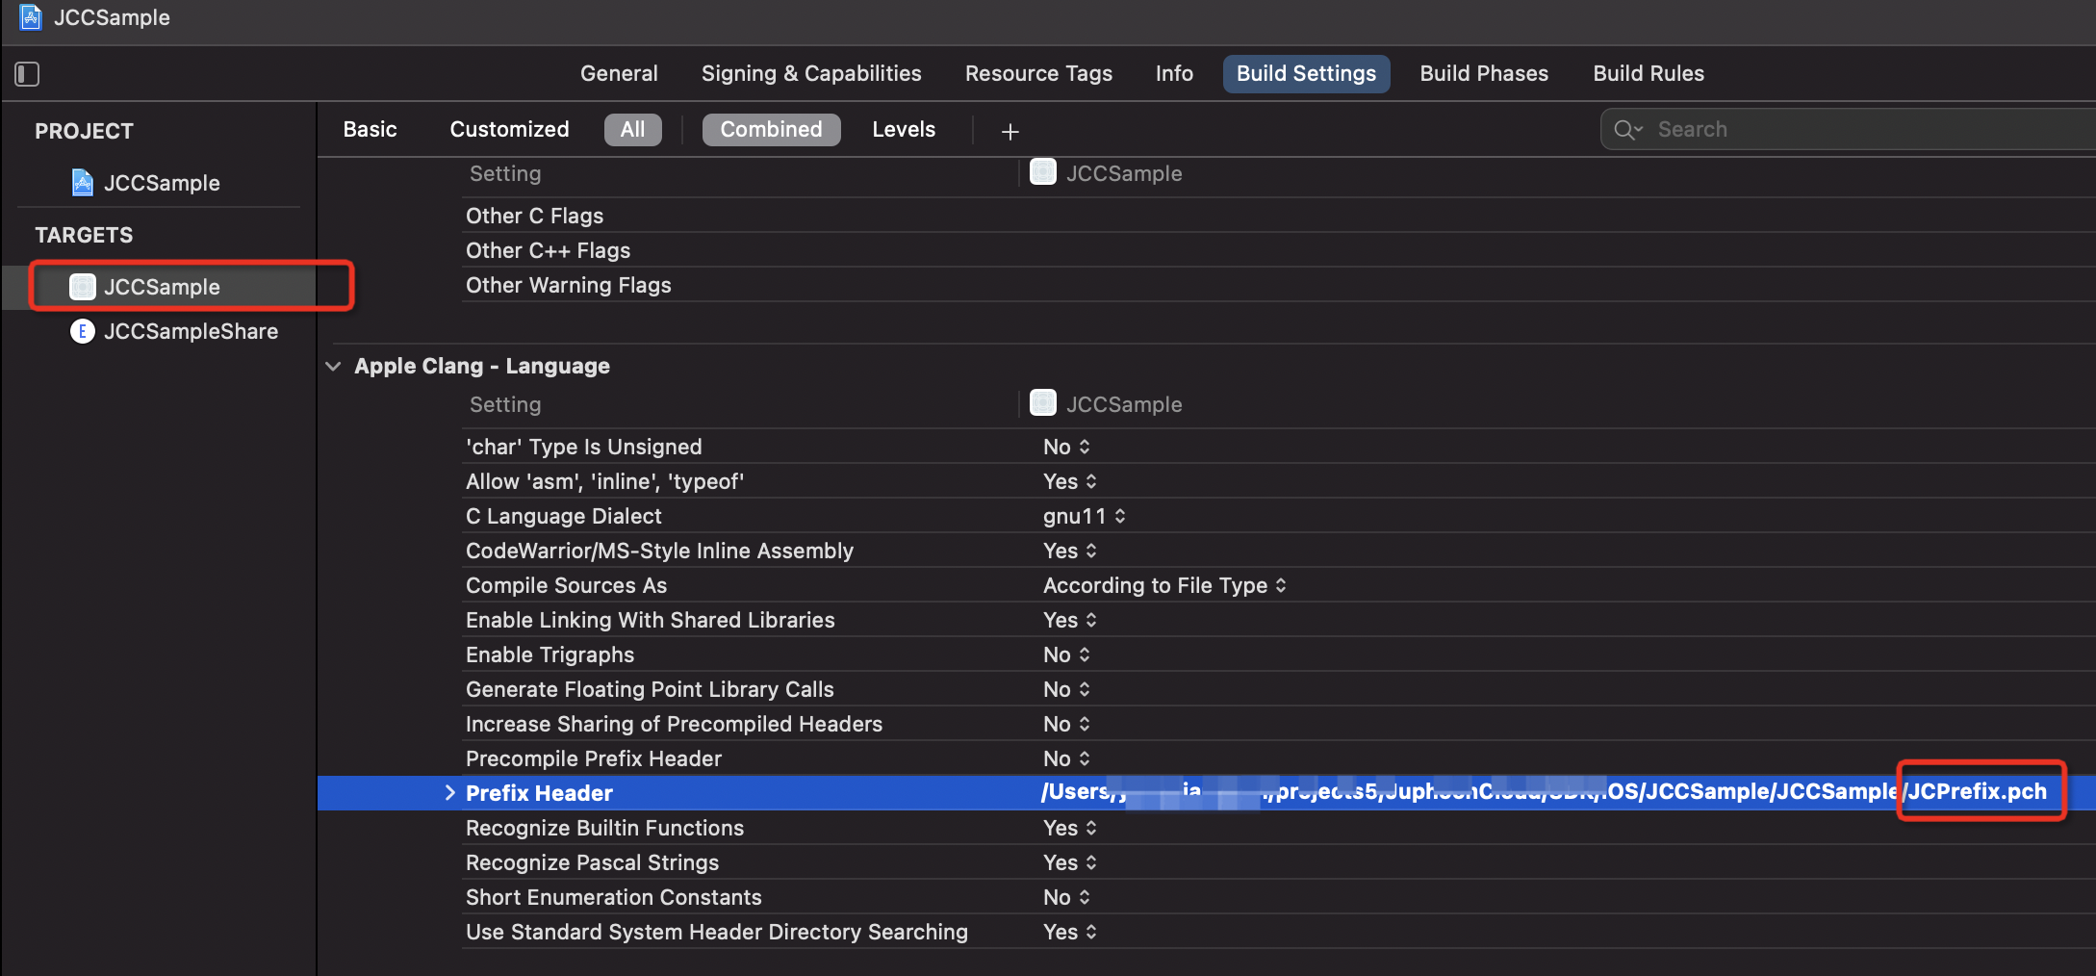
Task: Open the 'char' Type Is Unsigned value dropdown
Action: (1066, 447)
